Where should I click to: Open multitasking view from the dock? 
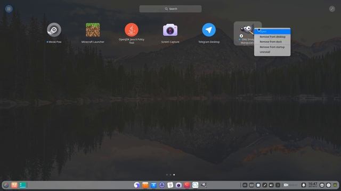click(14, 185)
